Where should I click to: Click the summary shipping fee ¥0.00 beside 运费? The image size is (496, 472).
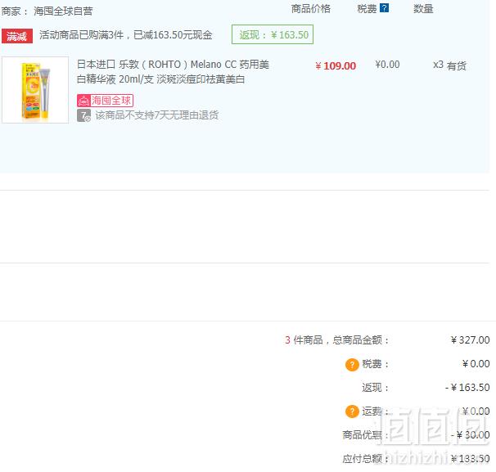pyautogui.click(x=476, y=411)
